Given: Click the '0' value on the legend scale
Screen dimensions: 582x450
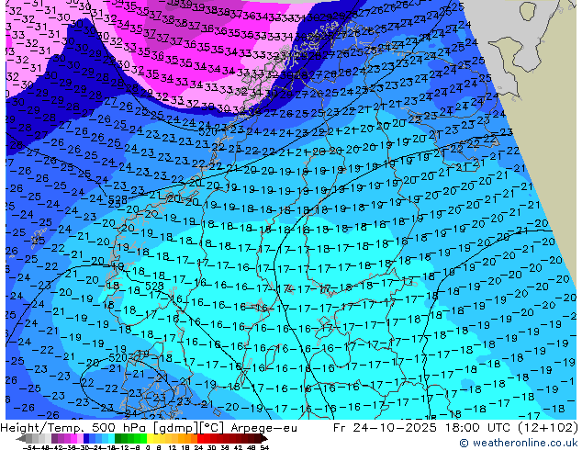Looking at the screenshot, I should tap(148, 448).
